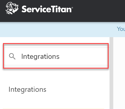Click the letter I of the Integrations sidebar item
The height and width of the screenshot is (109, 125).
(x=9, y=89)
